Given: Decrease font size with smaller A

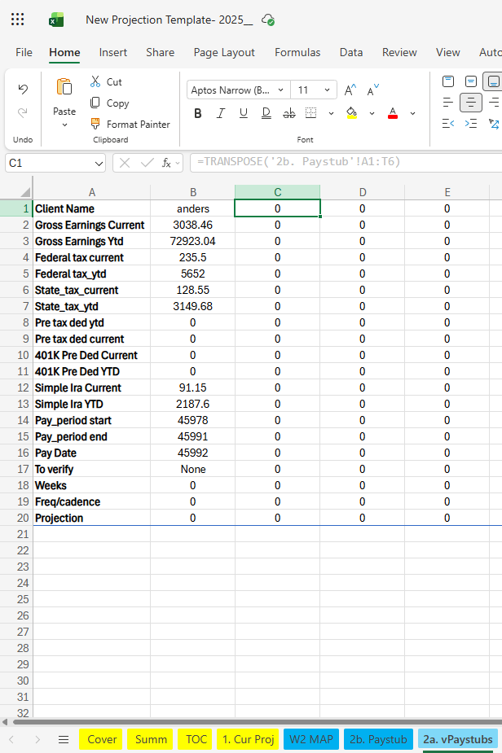Looking at the screenshot, I should (x=372, y=90).
